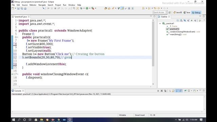Click Remove All Terminated Launches in Console
Image resolution: width=217 pixels, height=122 pixels.
(165, 91)
